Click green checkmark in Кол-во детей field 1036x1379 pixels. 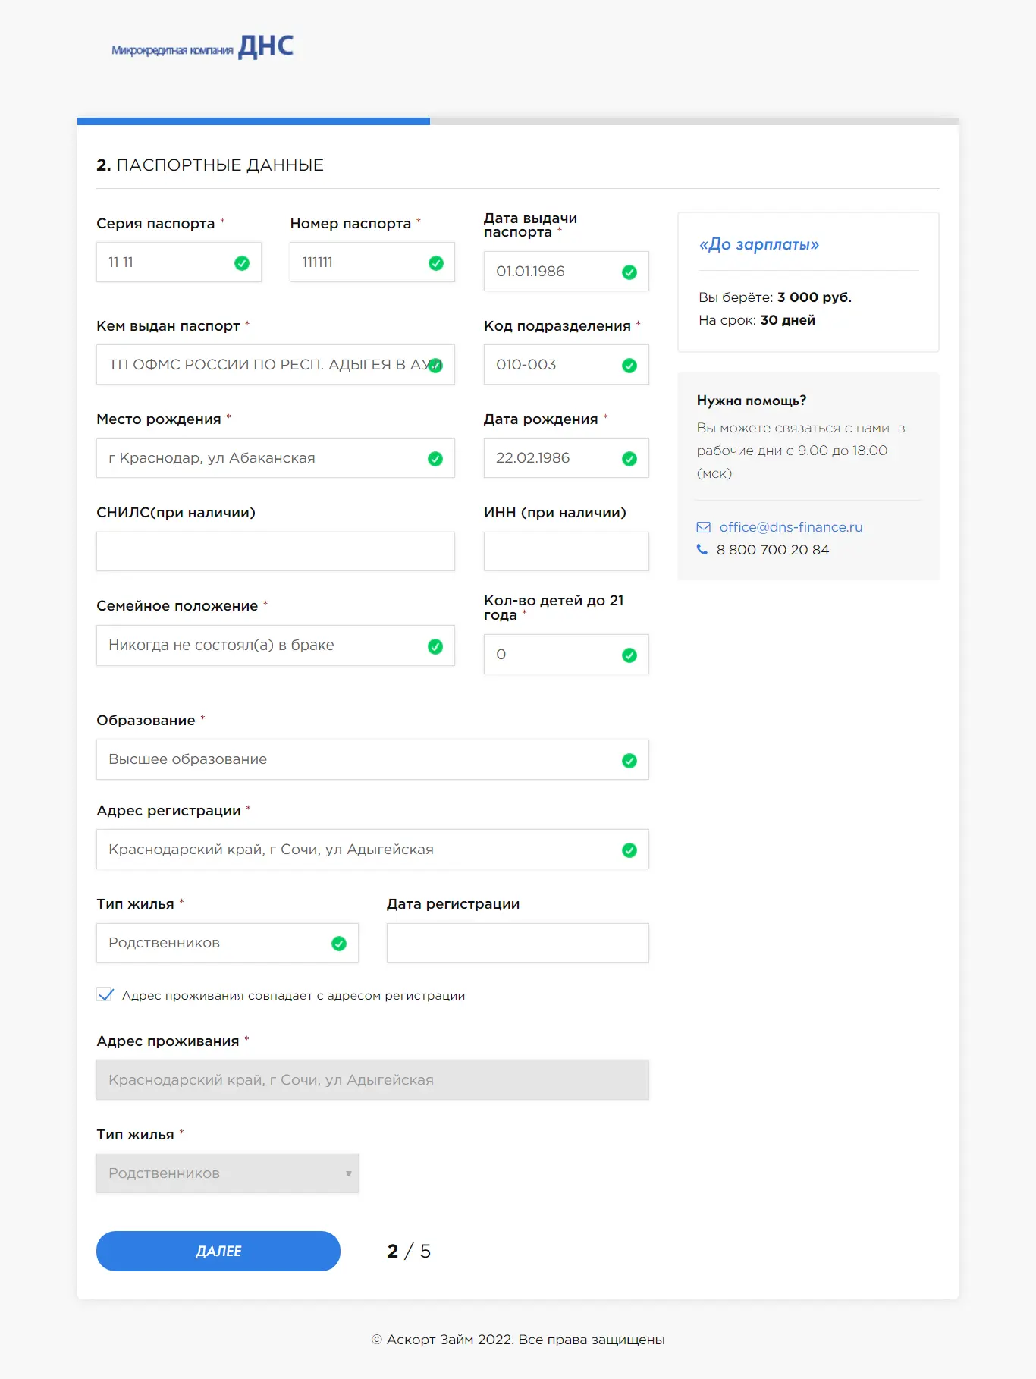point(629,655)
